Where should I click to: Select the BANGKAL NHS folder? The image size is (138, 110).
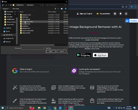(26, 15)
